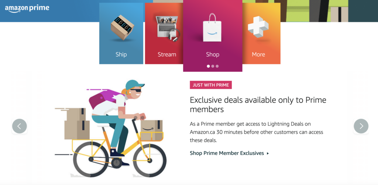The width and height of the screenshot is (378, 185).
Task: Select the Shop tab label
Action: pyautogui.click(x=213, y=54)
